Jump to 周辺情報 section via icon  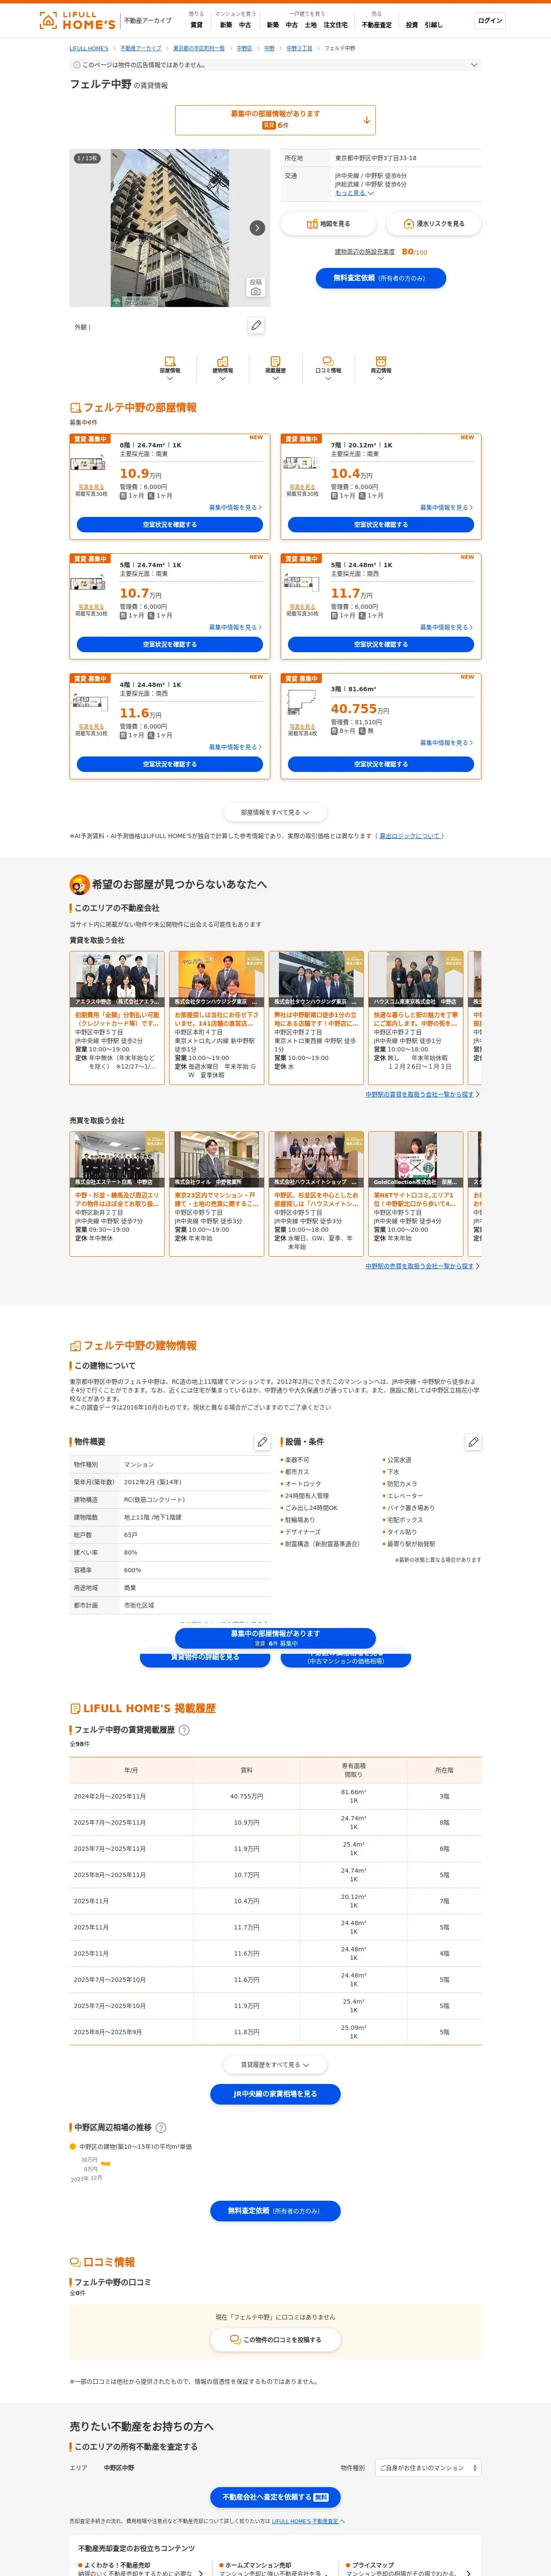pos(381,367)
